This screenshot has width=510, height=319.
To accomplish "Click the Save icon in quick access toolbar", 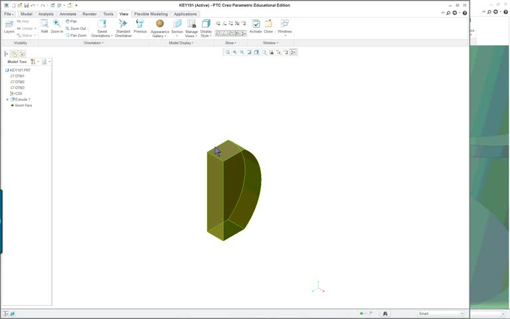I will pos(27,5).
